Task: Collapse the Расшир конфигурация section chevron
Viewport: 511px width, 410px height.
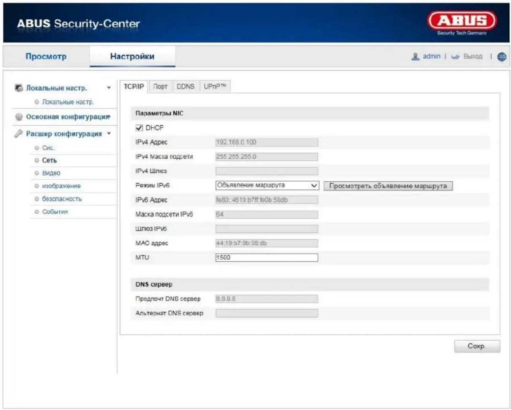Action: pos(109,134)
